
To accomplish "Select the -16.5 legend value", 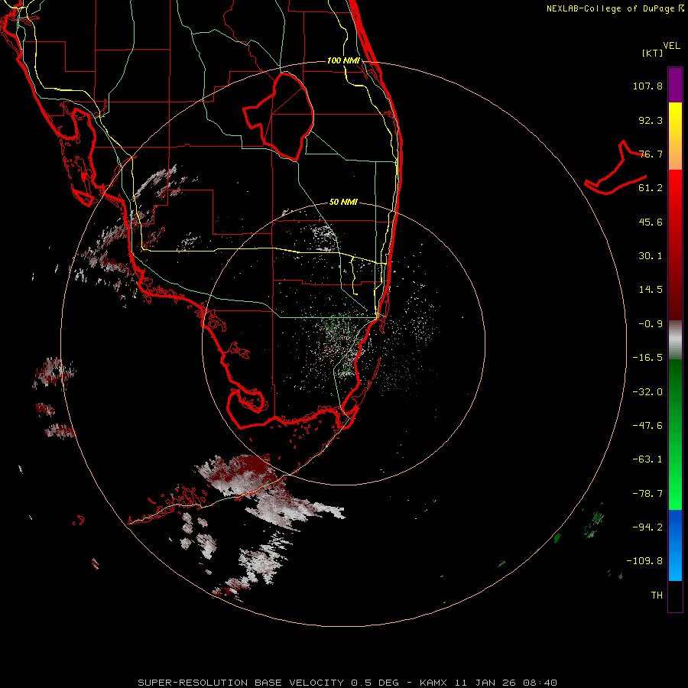I will [x=647, y=358].
